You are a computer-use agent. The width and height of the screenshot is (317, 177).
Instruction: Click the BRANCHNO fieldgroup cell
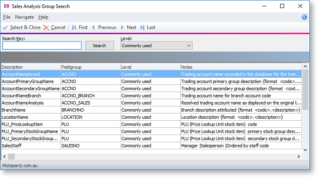(91, 110)
